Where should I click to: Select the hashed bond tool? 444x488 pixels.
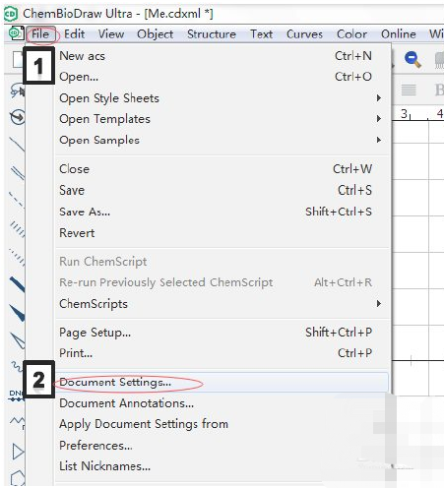(17, 228)
